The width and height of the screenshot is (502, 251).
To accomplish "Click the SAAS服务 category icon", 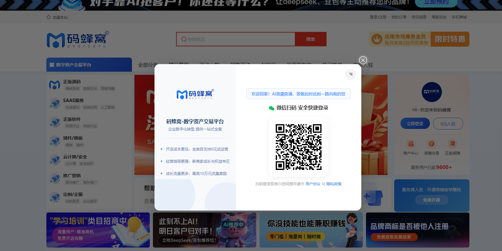I will coord(55,103).
